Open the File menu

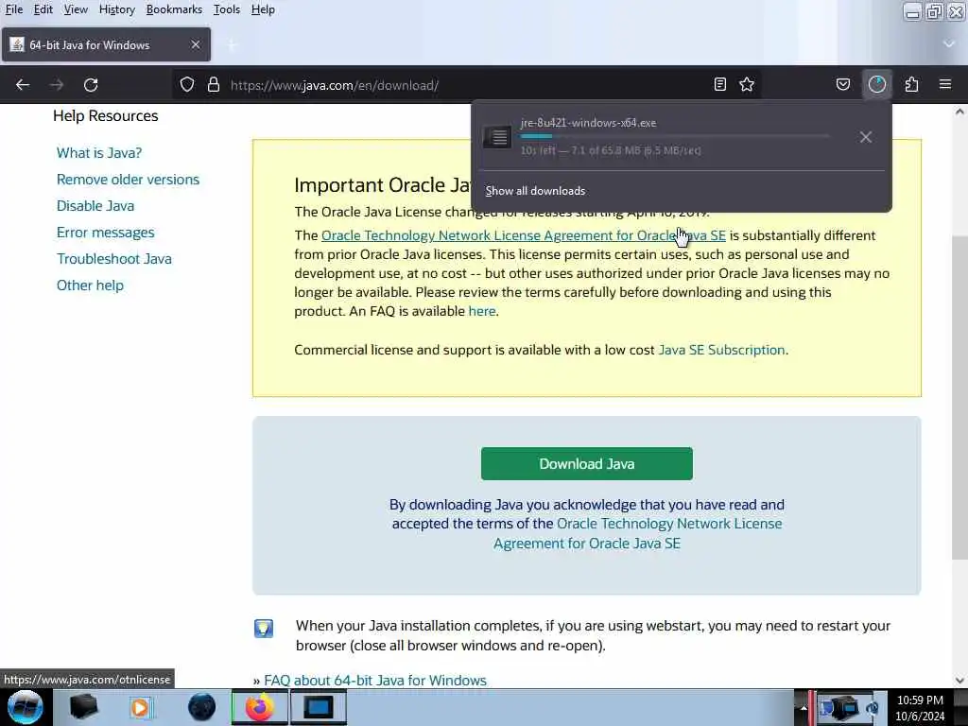click(x=13, y=9)
